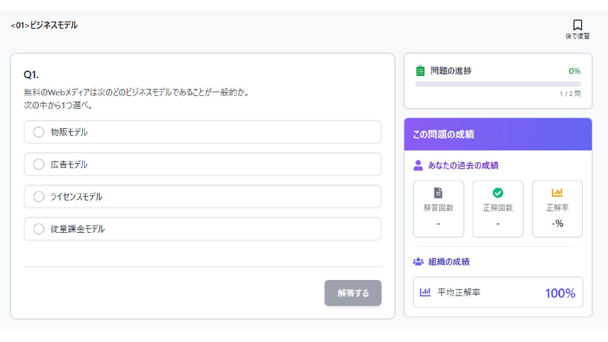Click the group people icon beside 組織の成績

pos(418,262)
